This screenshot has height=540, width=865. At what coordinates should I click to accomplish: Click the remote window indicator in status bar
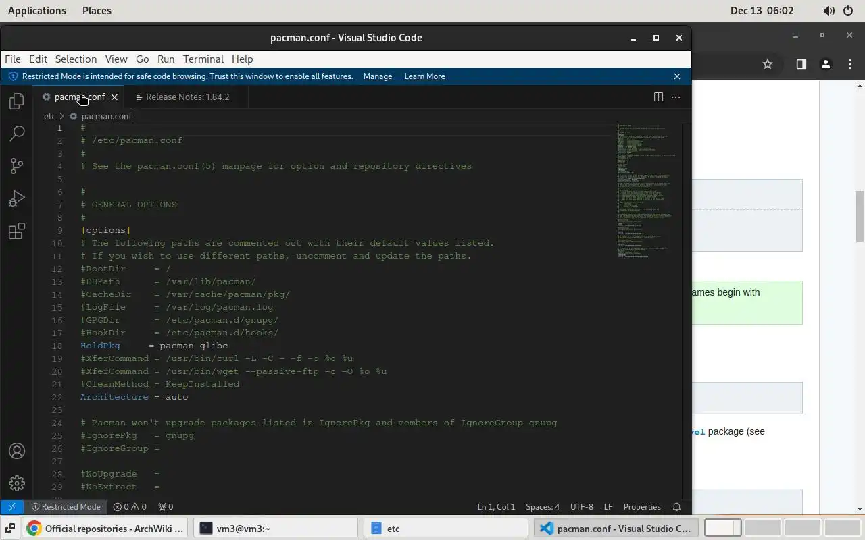tap(11, 507)
